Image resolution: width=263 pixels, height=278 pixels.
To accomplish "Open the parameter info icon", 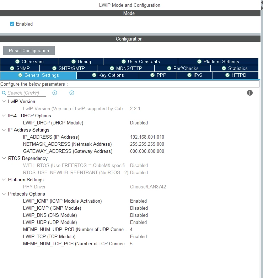I will 250,93.
